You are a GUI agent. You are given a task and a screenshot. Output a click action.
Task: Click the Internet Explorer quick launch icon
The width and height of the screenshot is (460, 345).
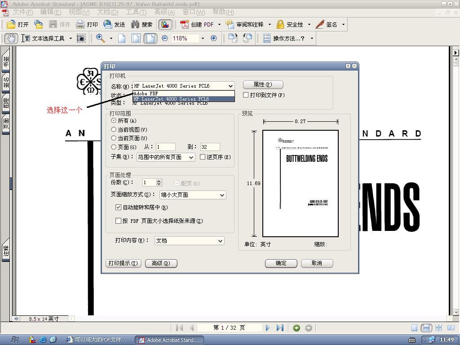click(x=43, y=340)
